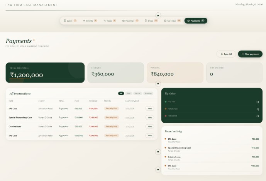The height and width of the screenshot is (181, 266).
Task: Click the Cases tab icon
Action: point(64,20)
